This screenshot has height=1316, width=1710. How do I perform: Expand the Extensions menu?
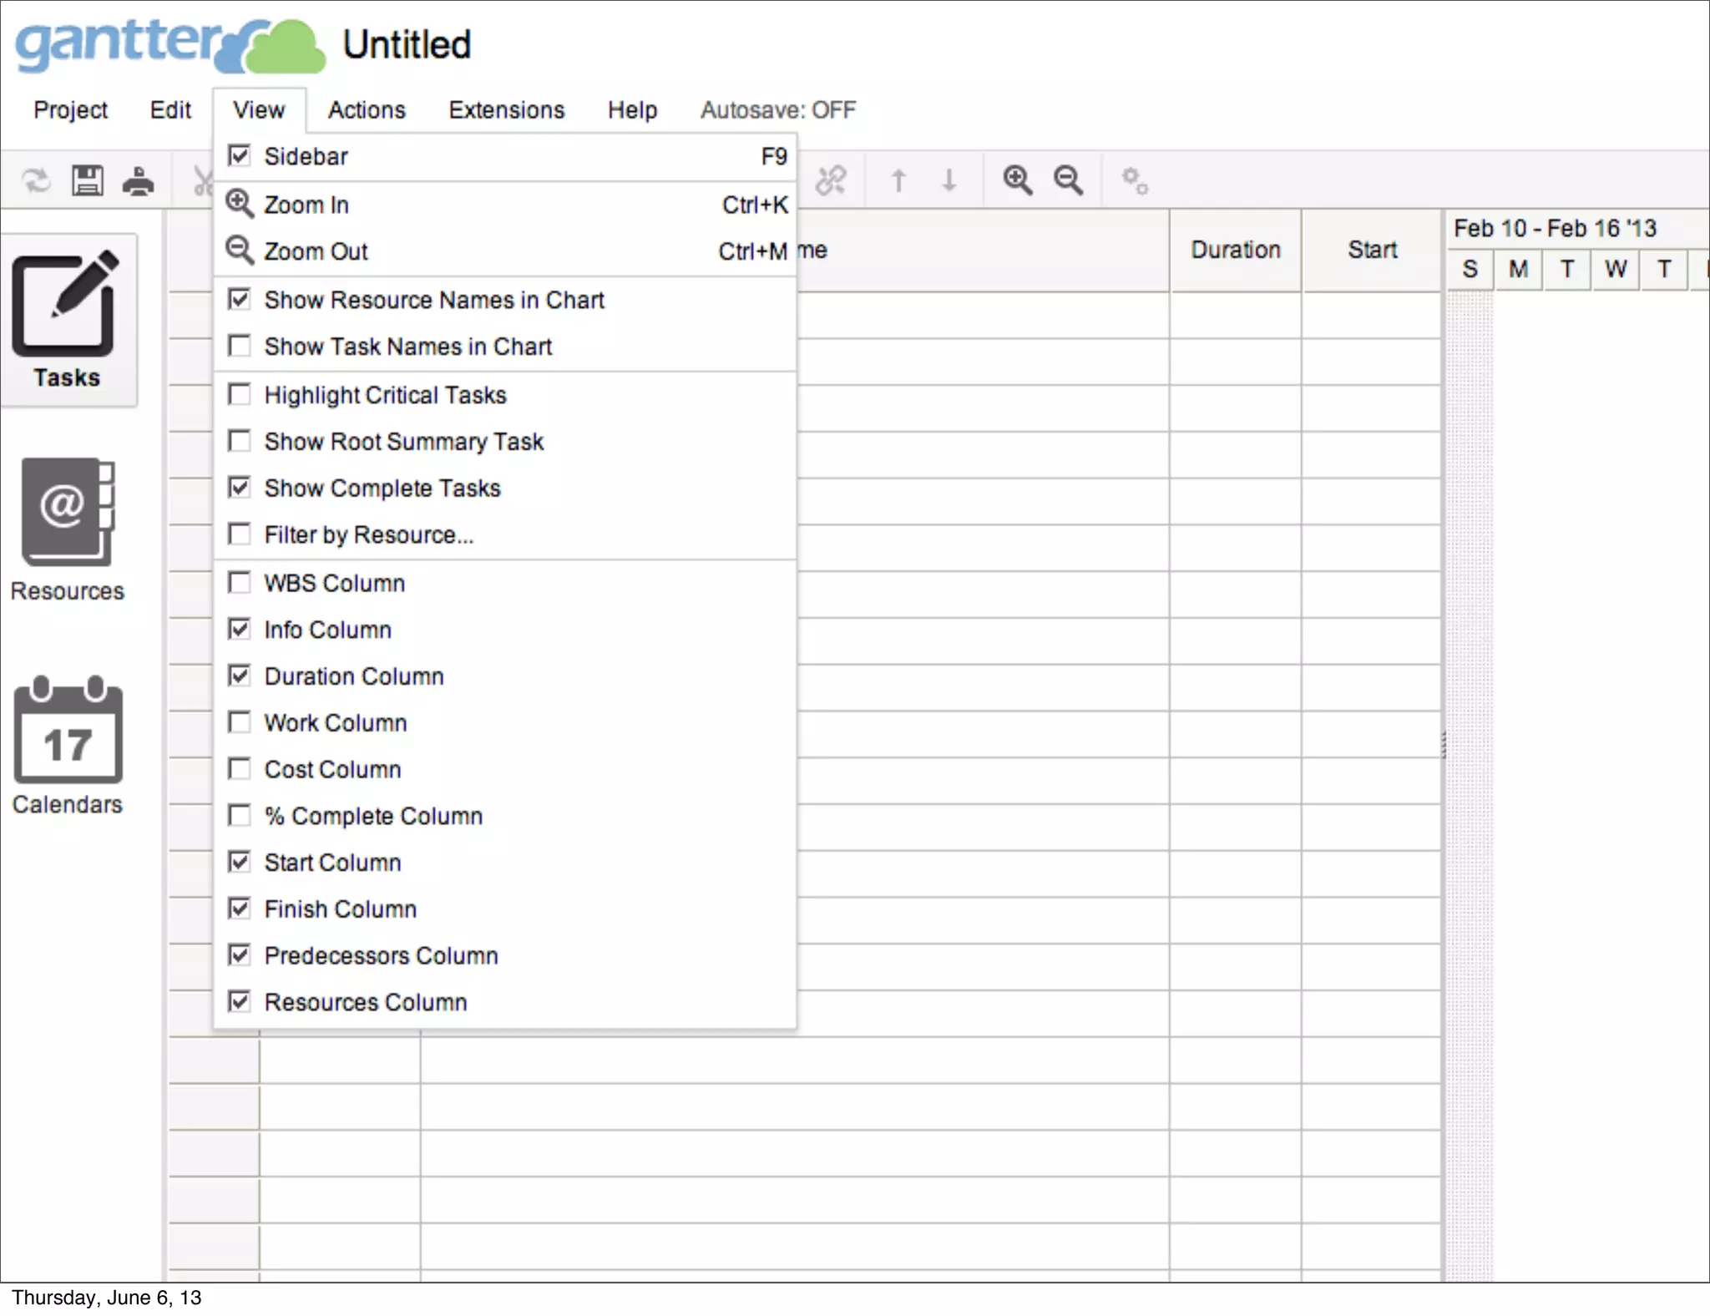pyautogui.click(x=506, y=109)
